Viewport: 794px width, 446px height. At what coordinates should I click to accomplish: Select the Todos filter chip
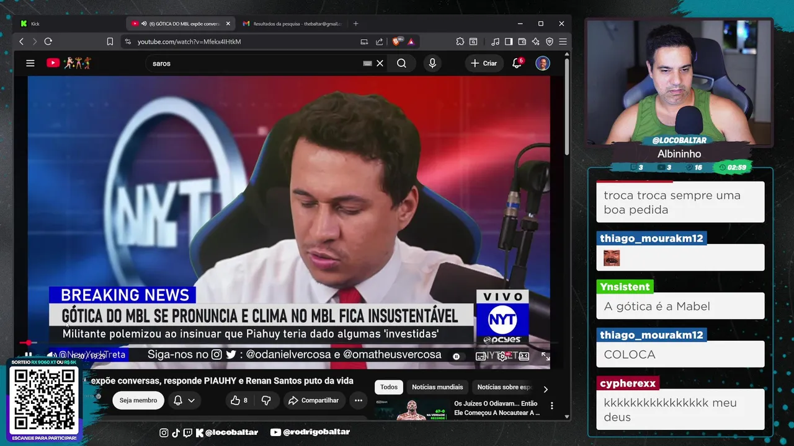click(x=389, y=387)
